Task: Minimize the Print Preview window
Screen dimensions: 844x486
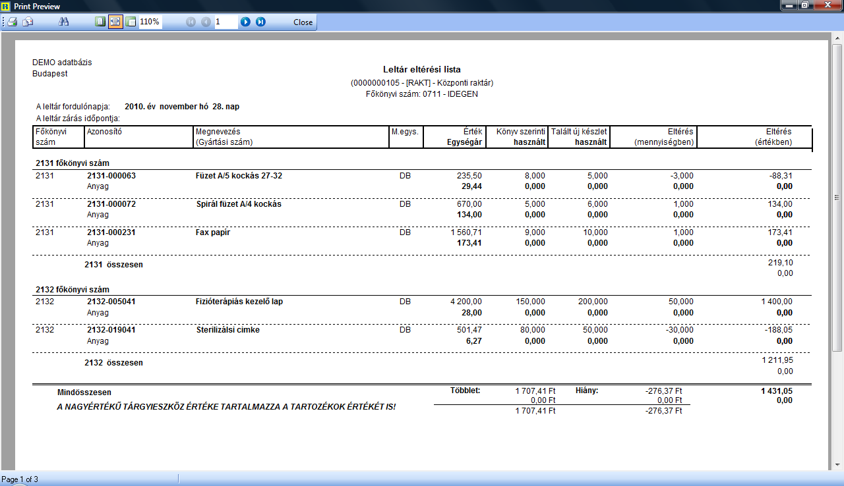Action: pyautogui.click(x=789, y=5)
